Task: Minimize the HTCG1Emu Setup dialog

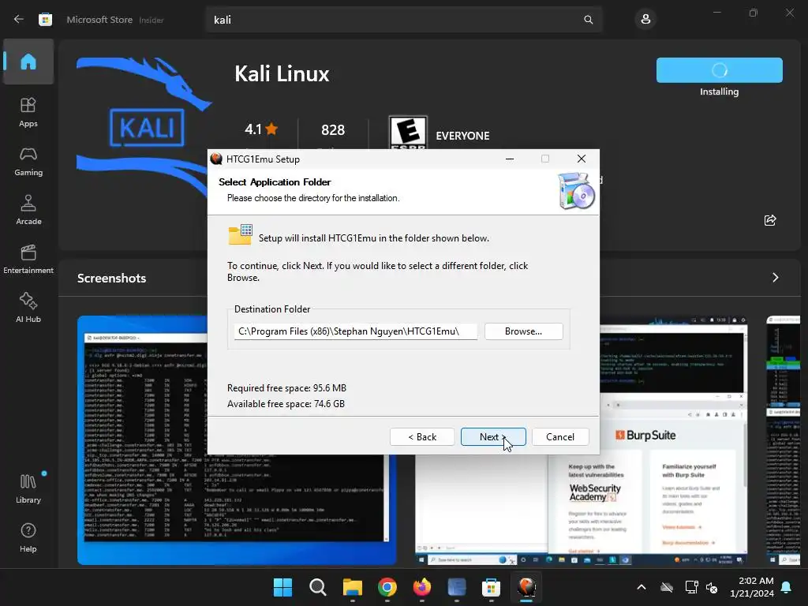Action: (x=510, y=159)
